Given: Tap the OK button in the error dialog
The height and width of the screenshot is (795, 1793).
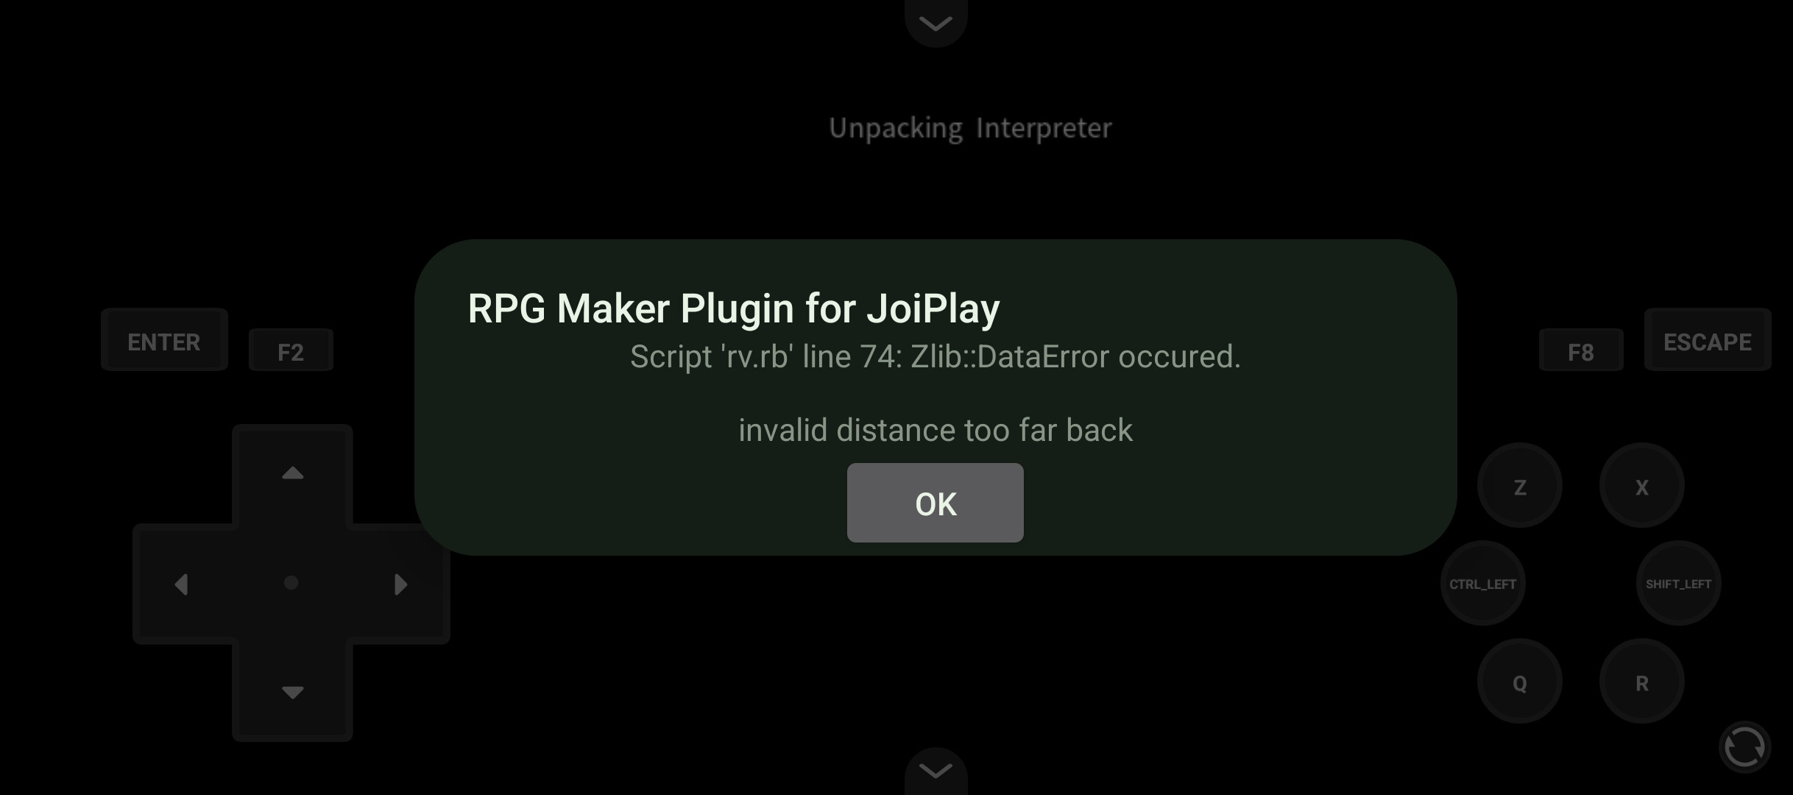Looking at the screenshot, I should pyautogui.click(x=935, y=503).
